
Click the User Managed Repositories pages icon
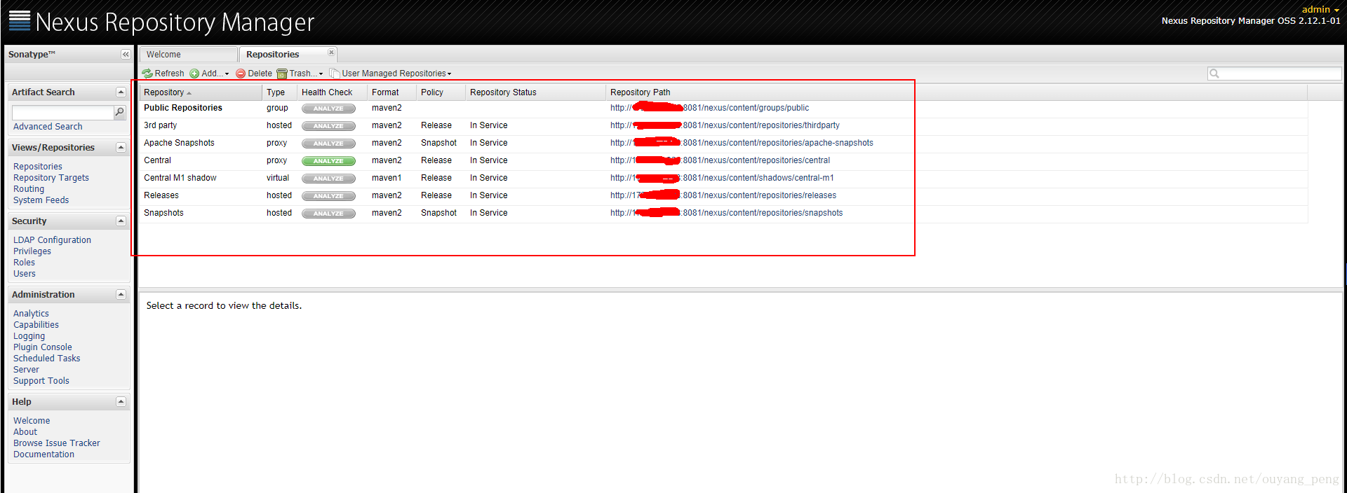(335, 74)
